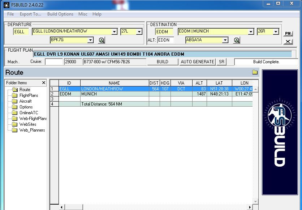Open the Misc menu
This screenshot has height=210, width=302.
(83, 14)
